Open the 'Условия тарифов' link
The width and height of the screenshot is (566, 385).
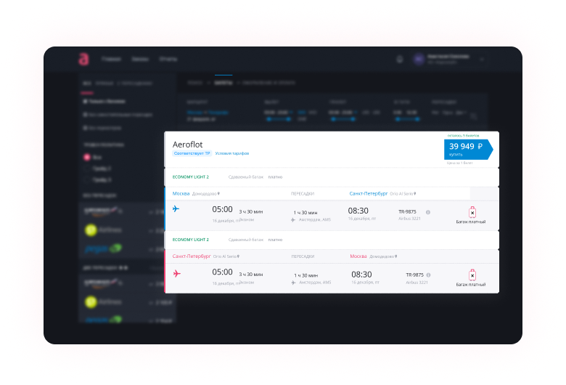click(x=232, y=153)
